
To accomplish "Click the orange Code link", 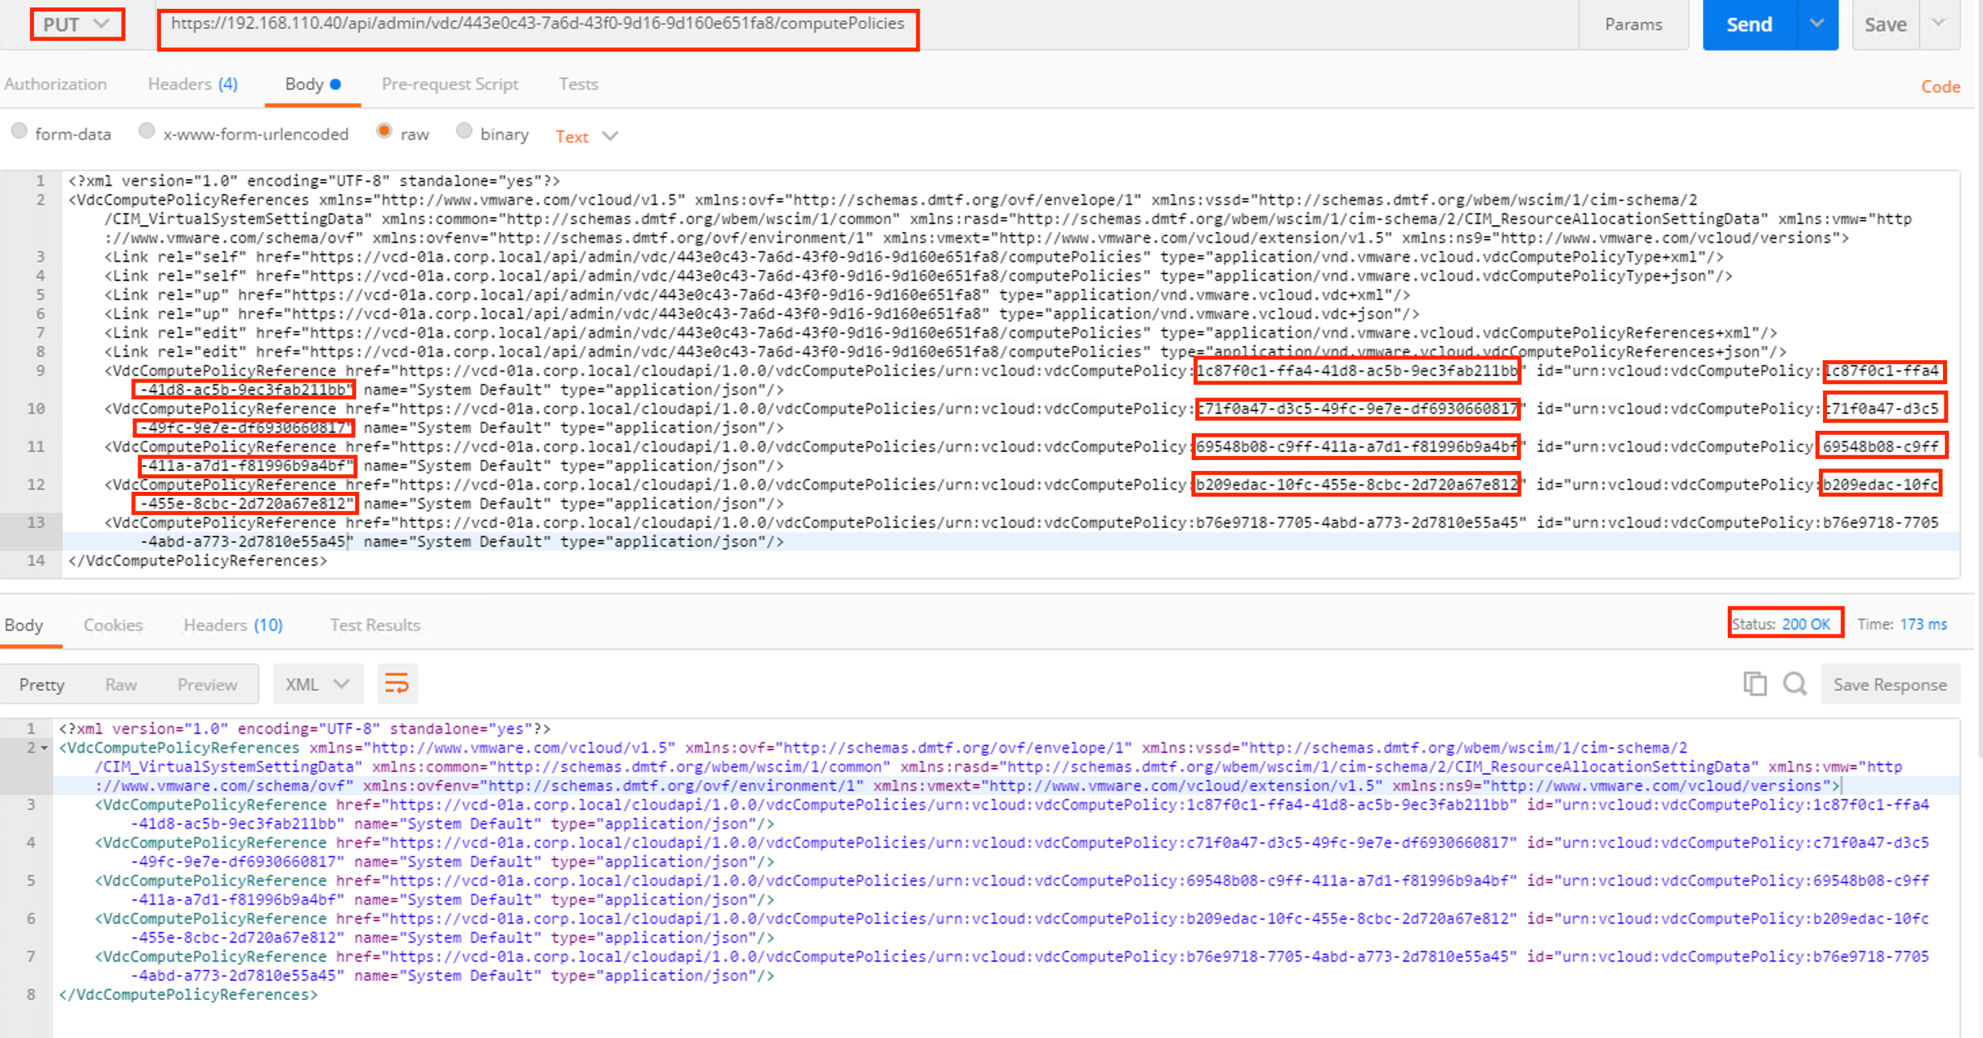I will click(1940, 87).
